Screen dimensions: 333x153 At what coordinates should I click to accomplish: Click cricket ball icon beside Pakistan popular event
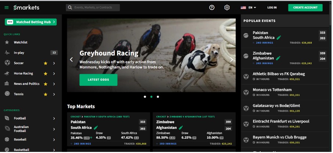[246, 35]
